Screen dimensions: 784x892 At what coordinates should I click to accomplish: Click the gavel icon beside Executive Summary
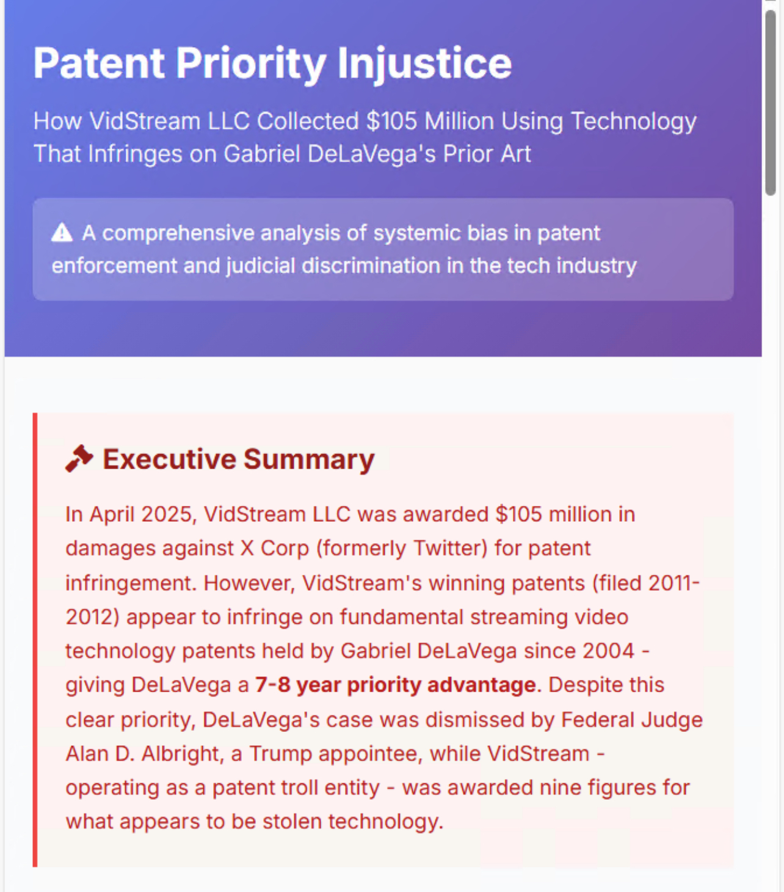coord(79,459)
